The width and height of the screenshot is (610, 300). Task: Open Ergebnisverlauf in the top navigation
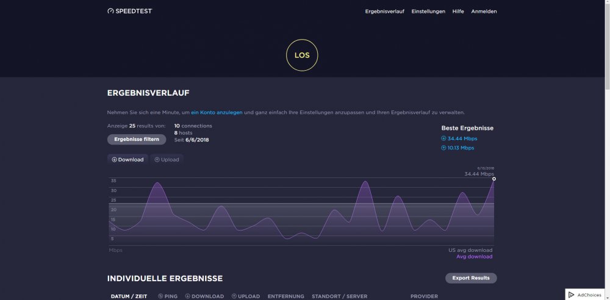point(385,11)
